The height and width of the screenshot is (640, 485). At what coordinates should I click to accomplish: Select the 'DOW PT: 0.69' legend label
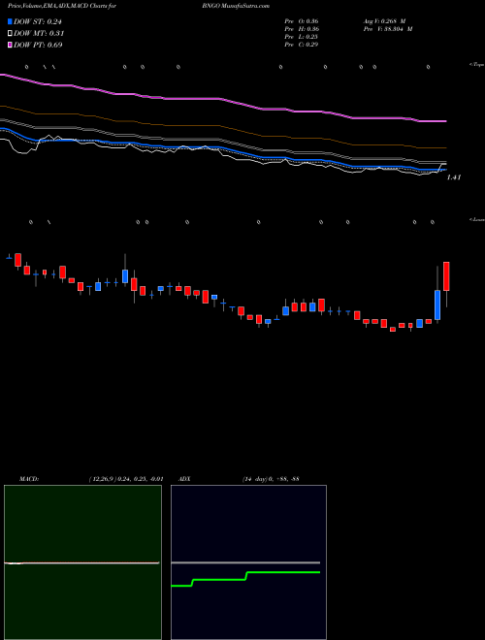pos(38,45)
